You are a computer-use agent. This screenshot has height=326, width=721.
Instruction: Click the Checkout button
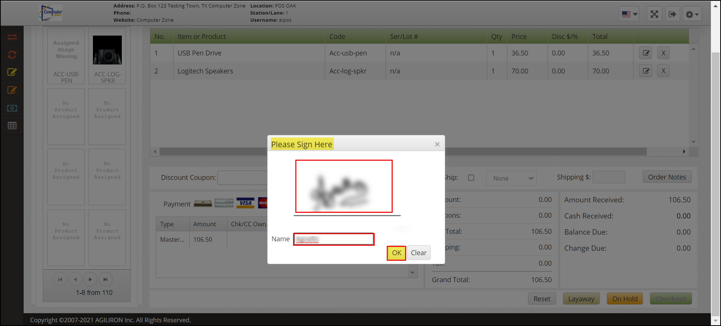click(671, 299)
